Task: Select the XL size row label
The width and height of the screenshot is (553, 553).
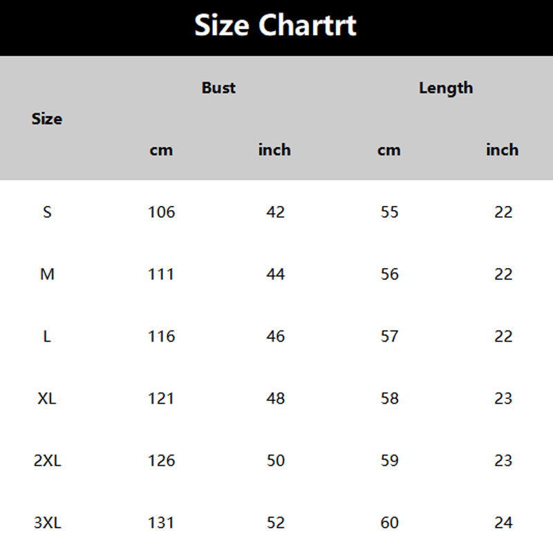Action: click(47, 399)
